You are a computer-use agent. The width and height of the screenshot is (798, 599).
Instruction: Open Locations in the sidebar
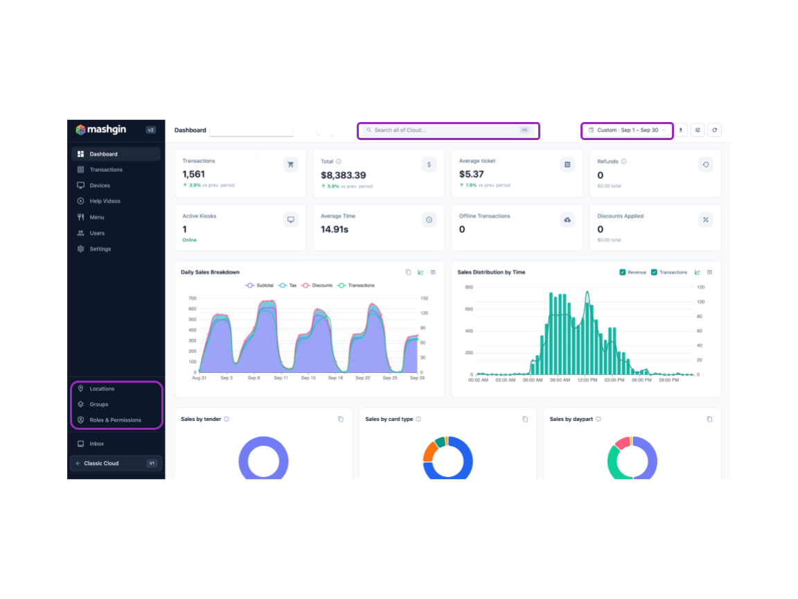[116, 389]
